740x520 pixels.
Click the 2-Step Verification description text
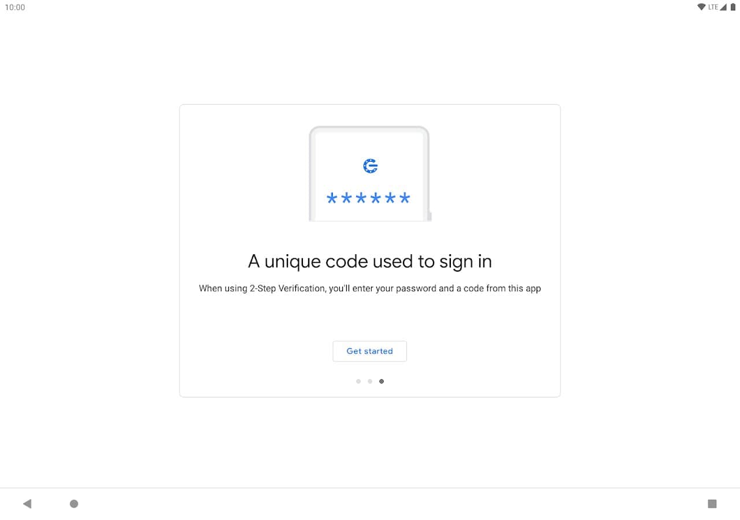[370, 288]
